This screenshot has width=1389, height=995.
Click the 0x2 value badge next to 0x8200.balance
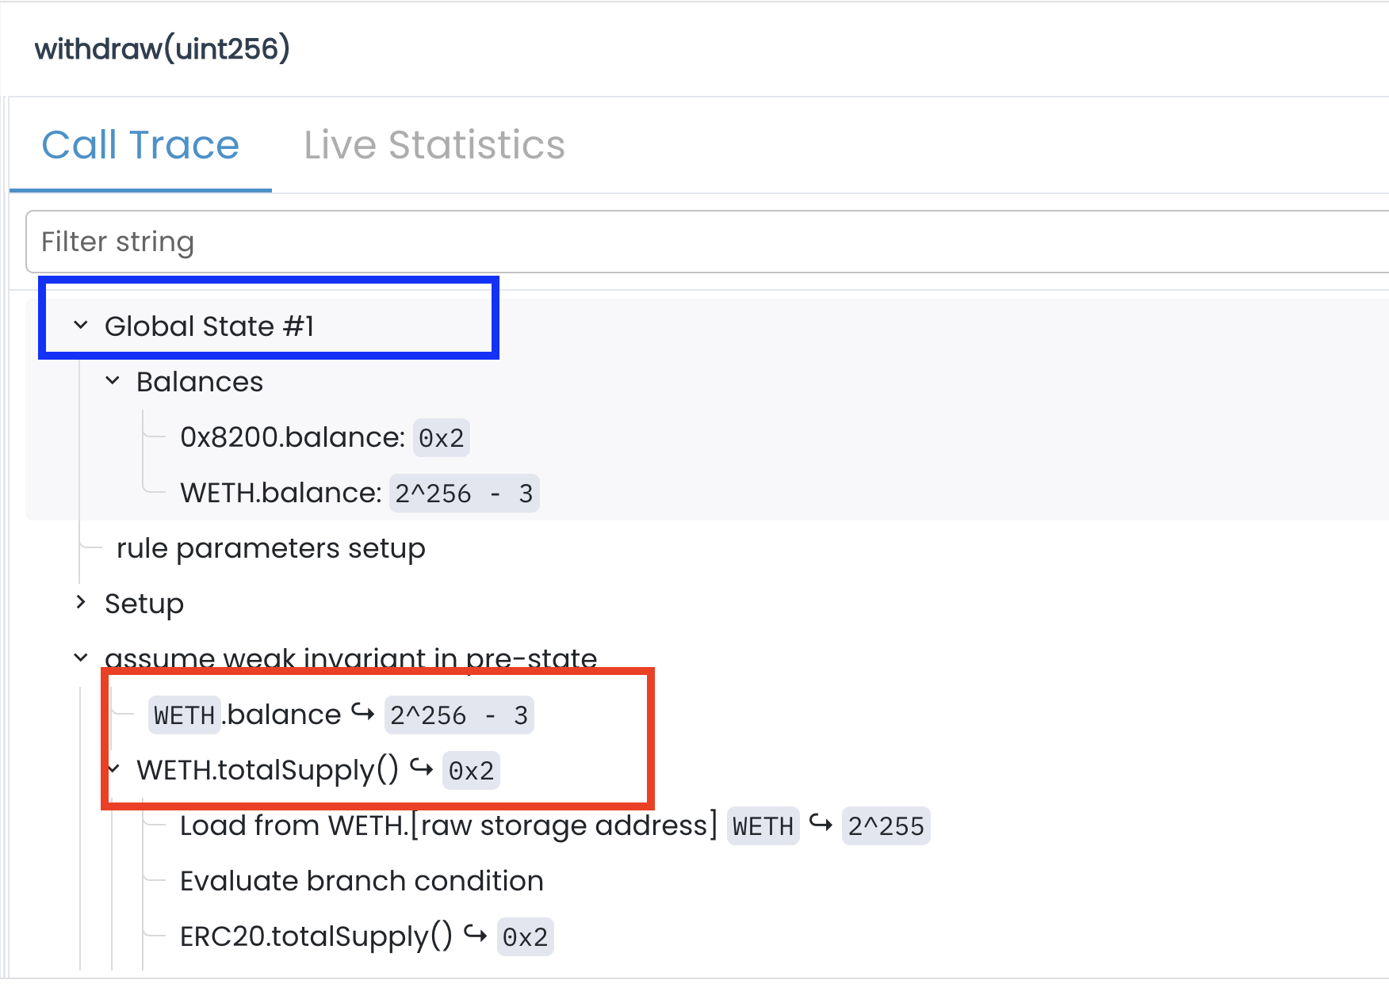pos(441,438)
